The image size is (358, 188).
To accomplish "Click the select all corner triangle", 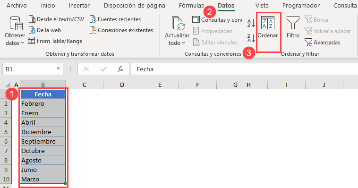I will (8, 85).
